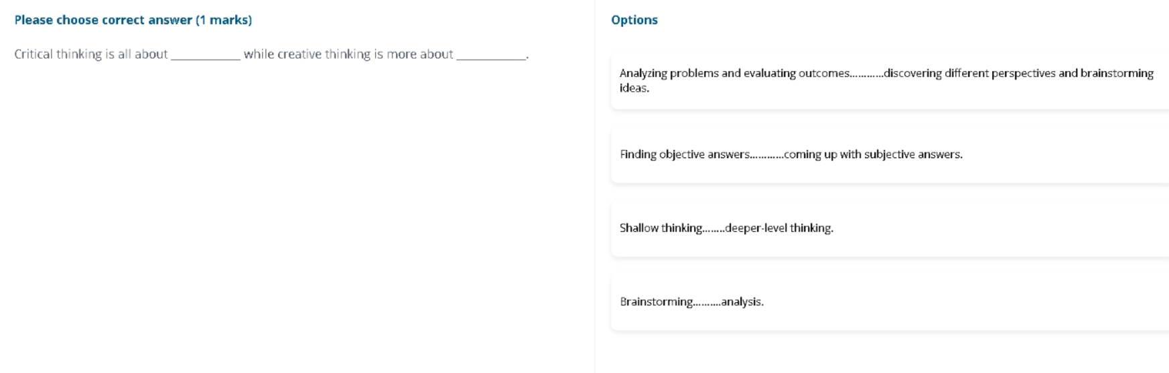Click the second blank after "more about"
This screenshot has width=1169, height=373.
coord(491,55)
